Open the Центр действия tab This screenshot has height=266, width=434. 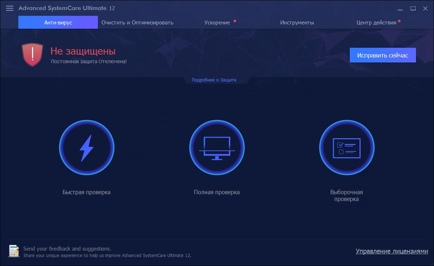point(376,22)
